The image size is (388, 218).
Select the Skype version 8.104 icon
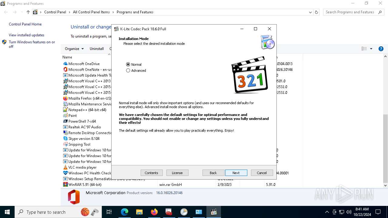[65, 139]
